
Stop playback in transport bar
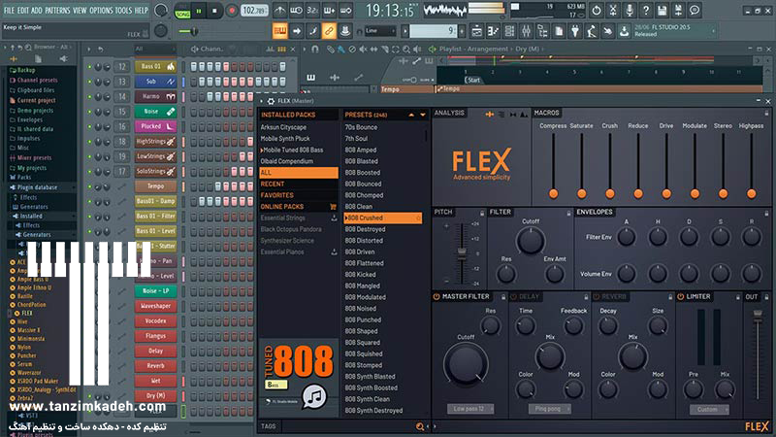214,11
